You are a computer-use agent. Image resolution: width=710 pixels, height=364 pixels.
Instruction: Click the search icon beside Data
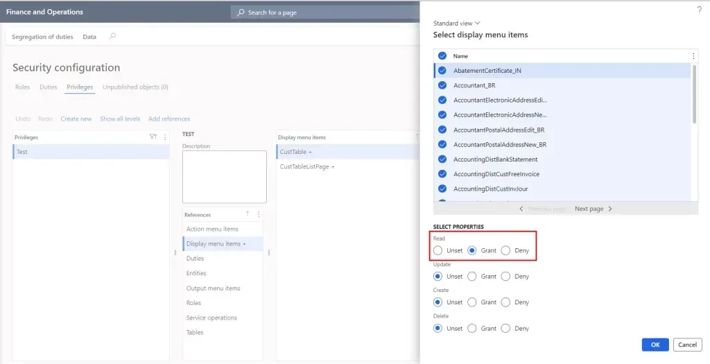point(112,36)
